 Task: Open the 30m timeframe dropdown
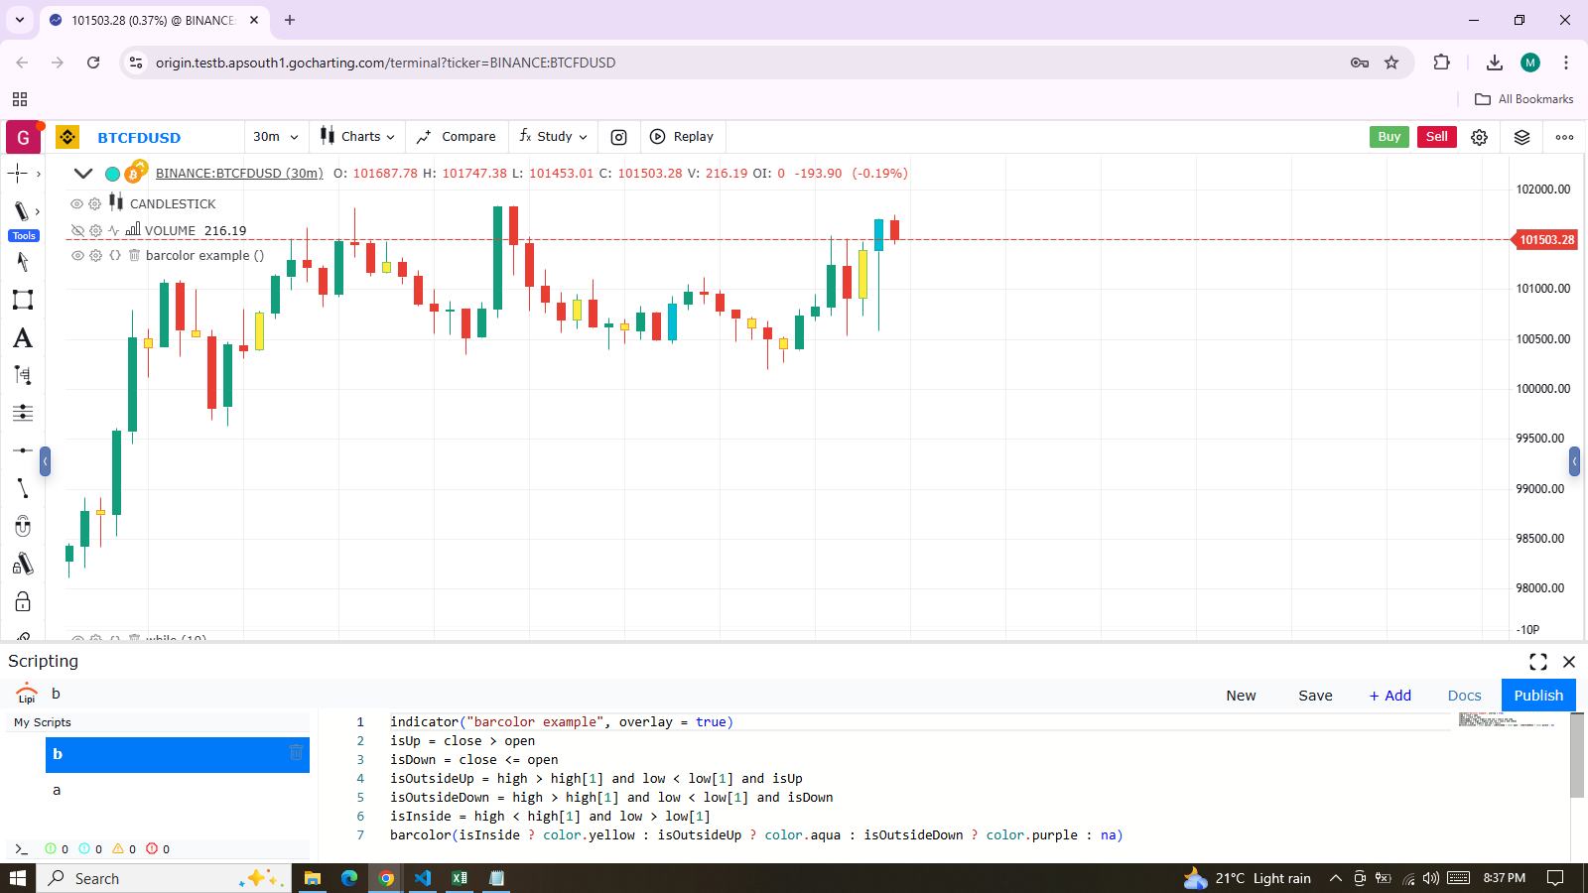click(x=275, y=137)
